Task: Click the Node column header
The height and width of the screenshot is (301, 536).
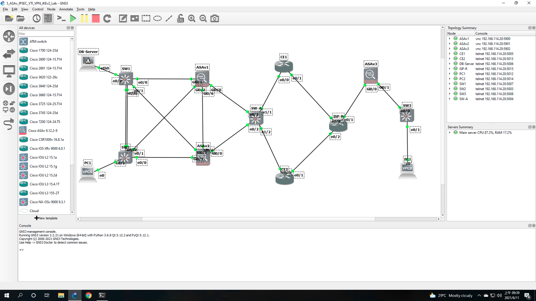Action: [x=461, y=33]
